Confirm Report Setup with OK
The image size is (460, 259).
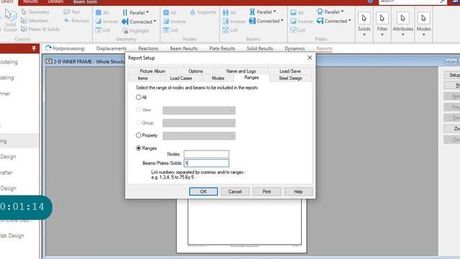click(203, 191)
